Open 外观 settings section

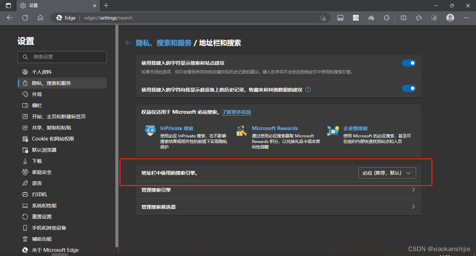[62, 94]
